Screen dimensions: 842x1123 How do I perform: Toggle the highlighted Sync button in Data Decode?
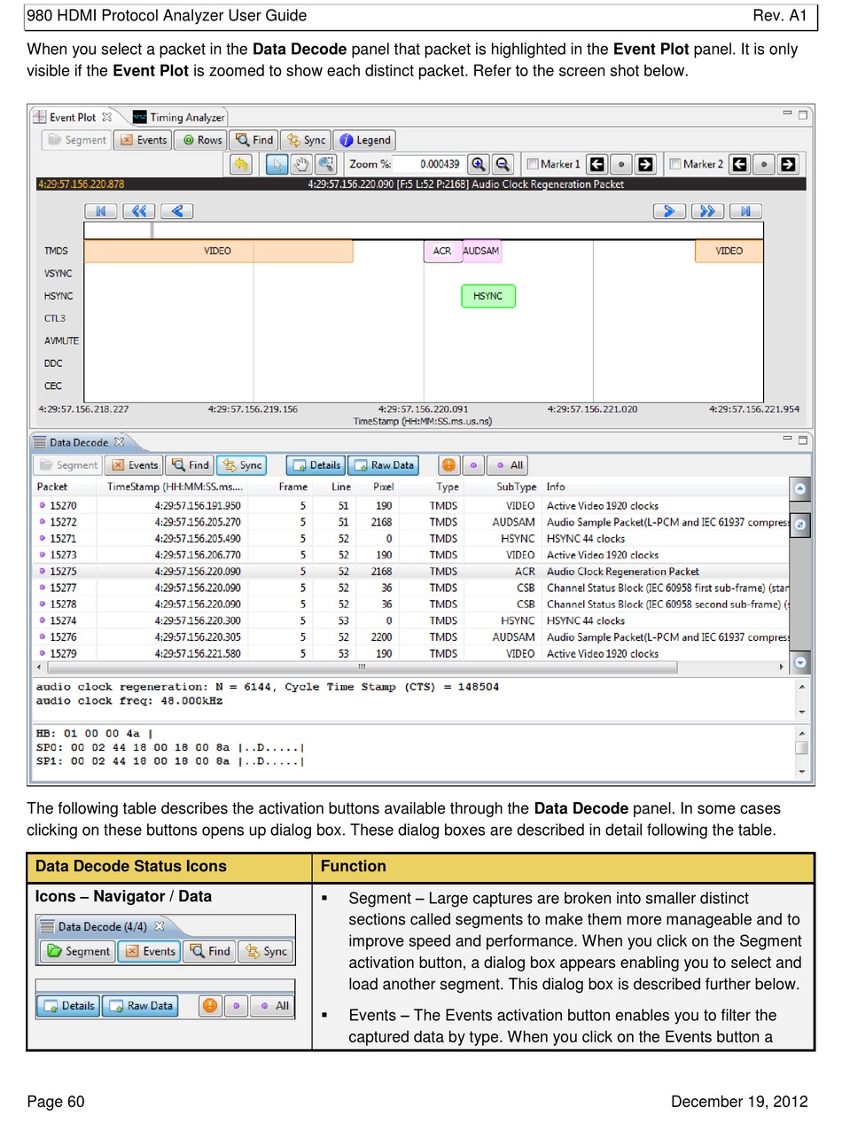(x=241, y=464)
